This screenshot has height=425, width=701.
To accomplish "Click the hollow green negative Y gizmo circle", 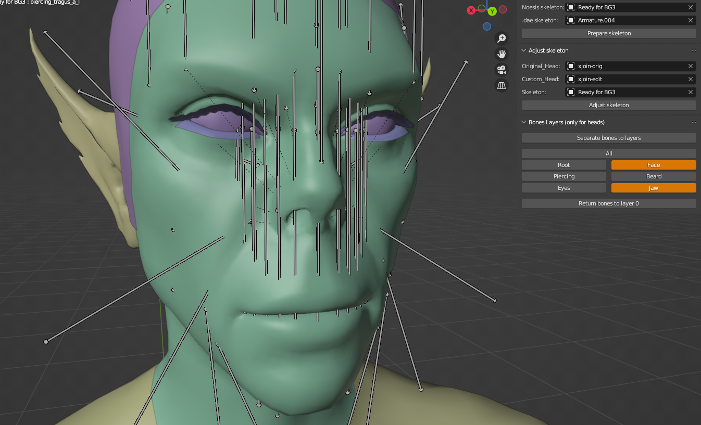I will click(482, 8).
